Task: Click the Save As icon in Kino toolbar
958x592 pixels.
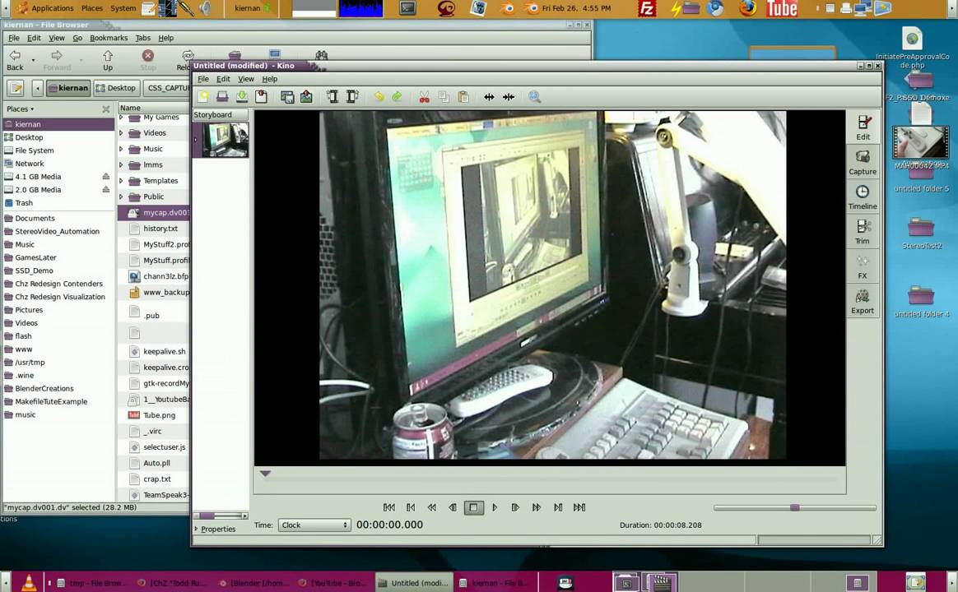Action: click(x=262, y=96)
